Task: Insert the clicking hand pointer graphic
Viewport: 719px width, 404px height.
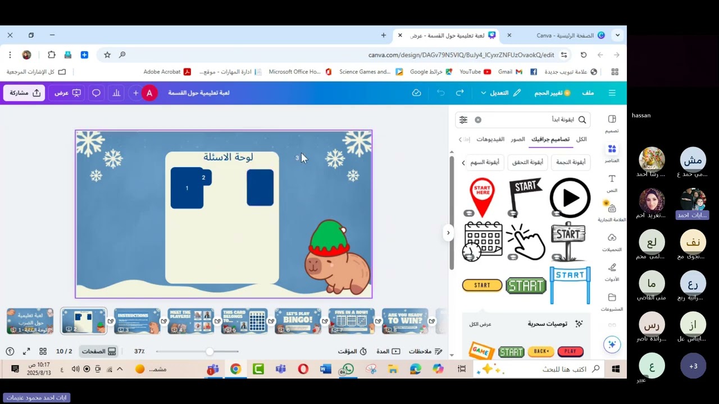Action: (x=526, y=242)
